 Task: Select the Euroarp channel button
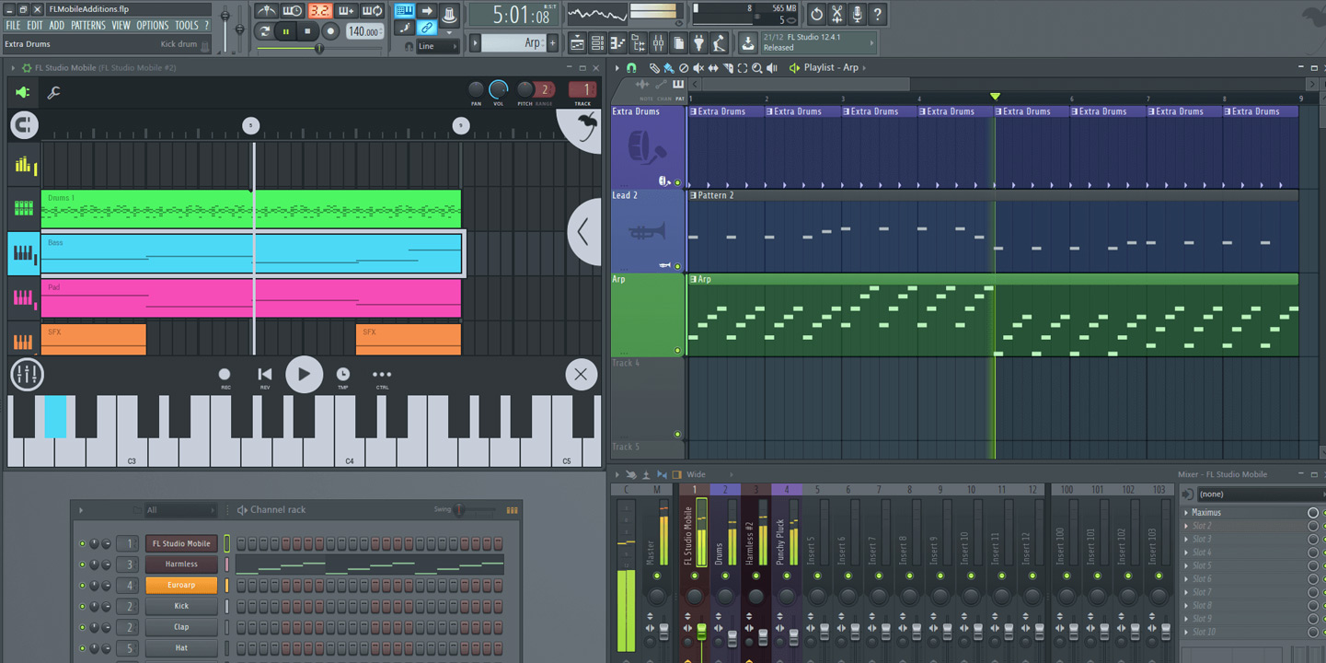pyautogui.click(x=181, y=585)
